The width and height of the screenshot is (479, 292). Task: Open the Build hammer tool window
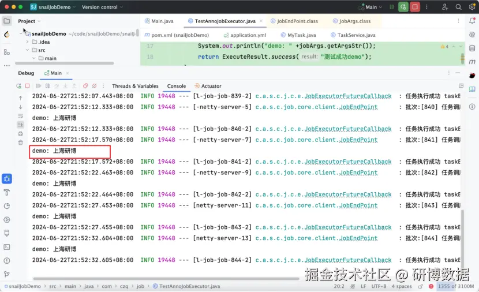[x=7, y=192]
